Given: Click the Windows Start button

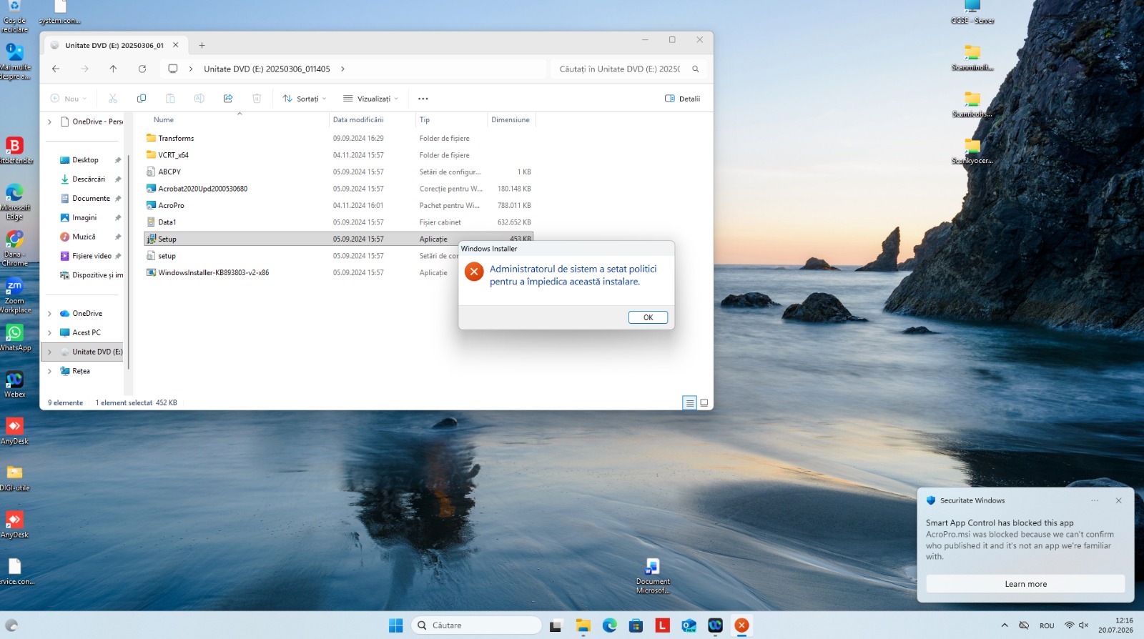Looking at the screenshot, I should tap(396, 625).
